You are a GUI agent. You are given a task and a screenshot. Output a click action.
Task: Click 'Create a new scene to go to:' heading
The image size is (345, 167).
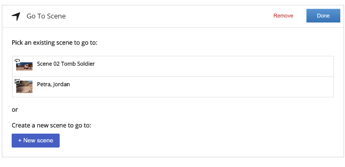point(51,125)
